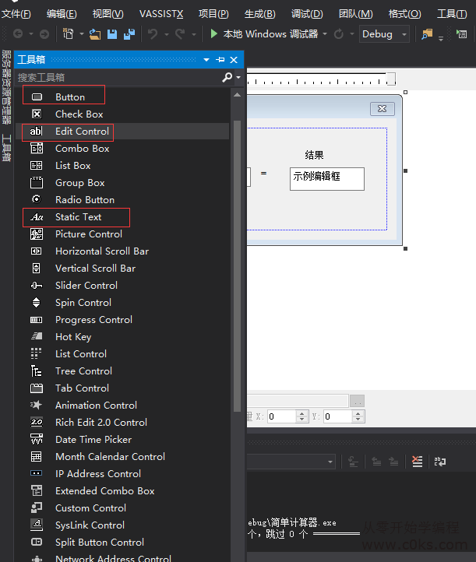Expand the toolbox window options arrow
476x562 pixels.
[206, 60]
